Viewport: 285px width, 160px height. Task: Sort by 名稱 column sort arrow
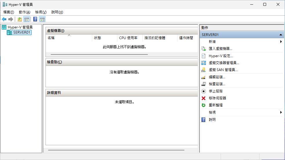[69, 35]
